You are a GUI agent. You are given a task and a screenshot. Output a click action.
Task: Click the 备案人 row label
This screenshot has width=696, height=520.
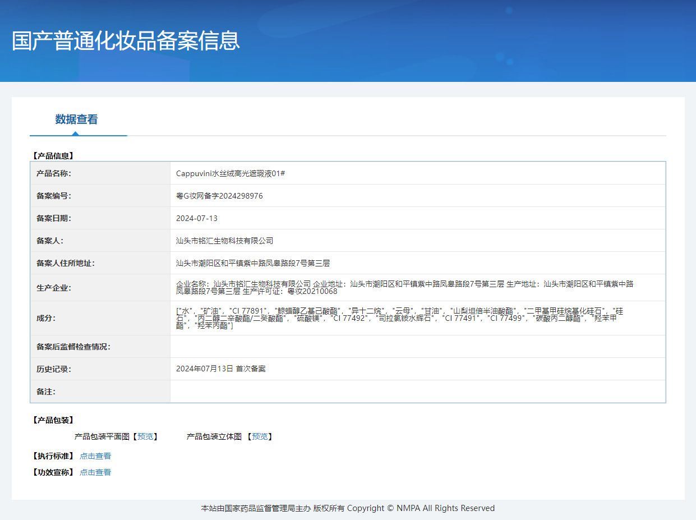tap(50, 241)
